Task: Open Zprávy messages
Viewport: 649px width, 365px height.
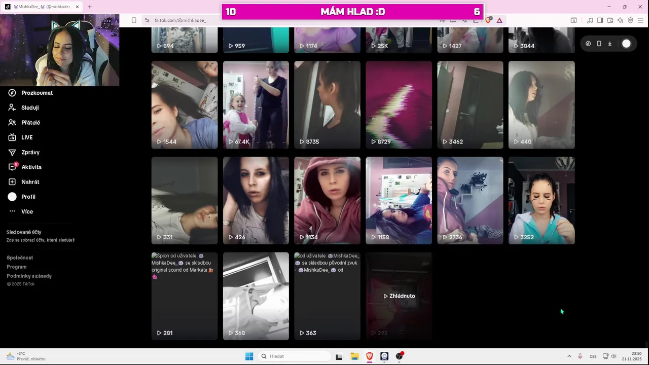Action: [x=24, y=152]
